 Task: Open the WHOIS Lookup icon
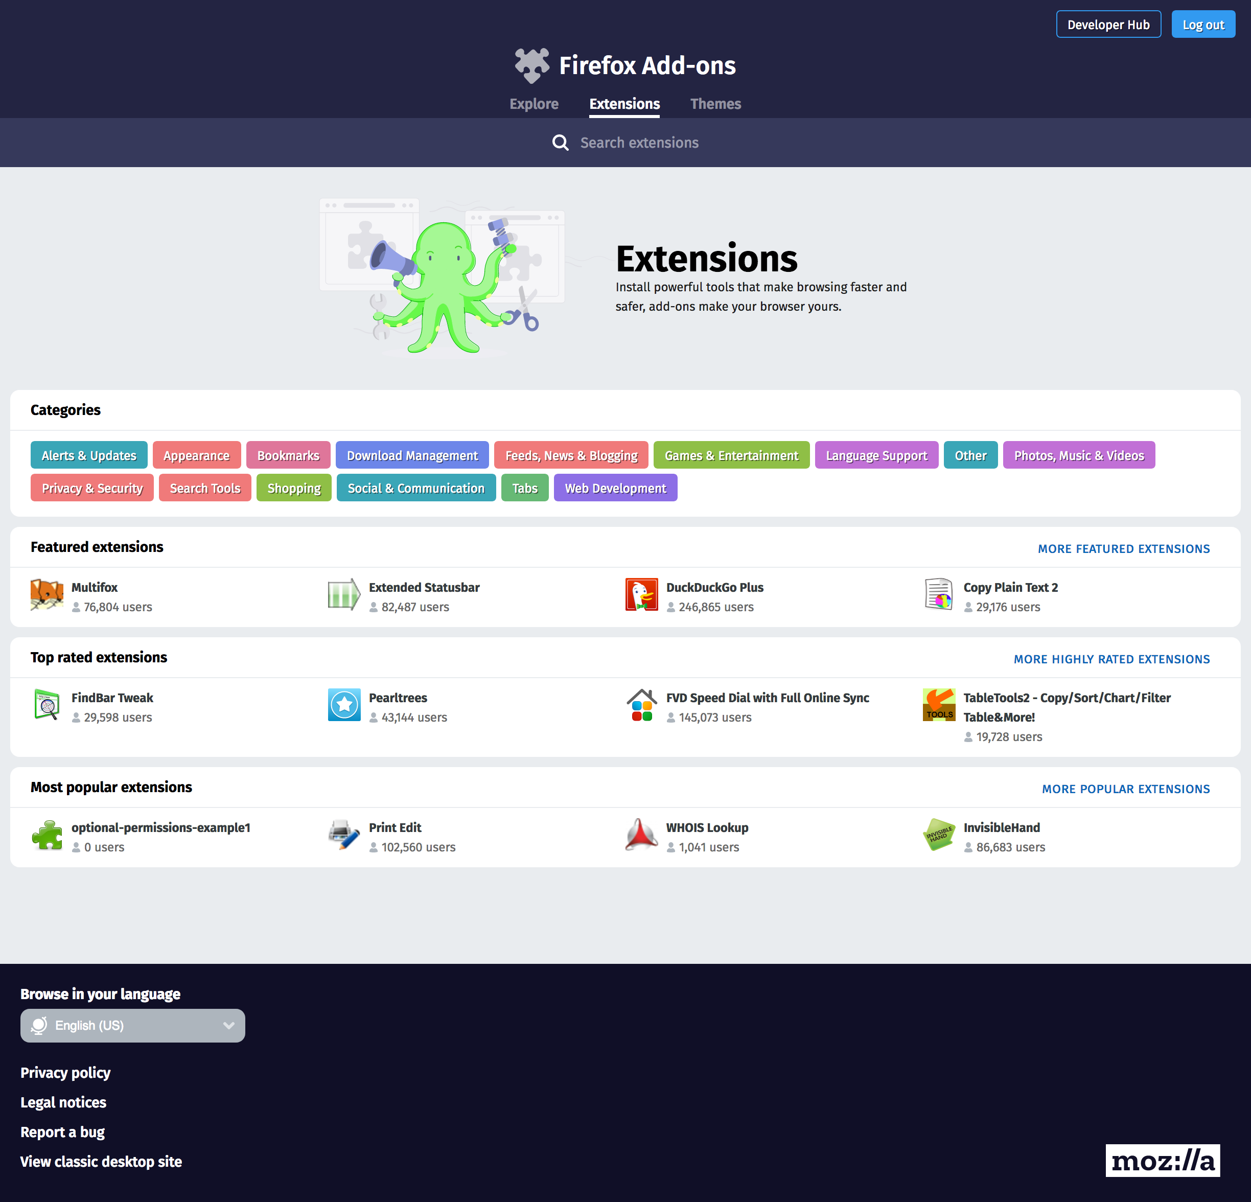[x=642, y=835]
